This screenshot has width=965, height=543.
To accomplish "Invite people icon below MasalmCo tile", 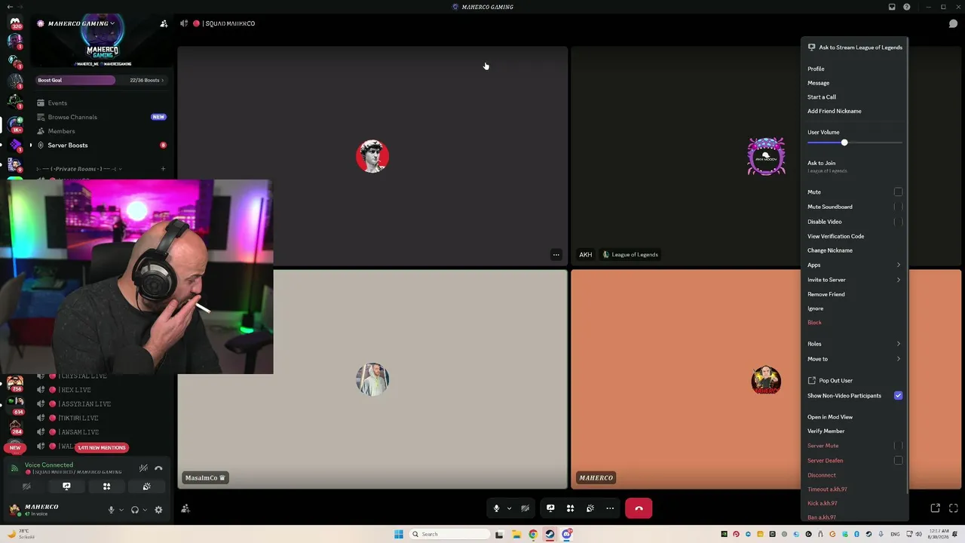I will click(x=185, y=509).
